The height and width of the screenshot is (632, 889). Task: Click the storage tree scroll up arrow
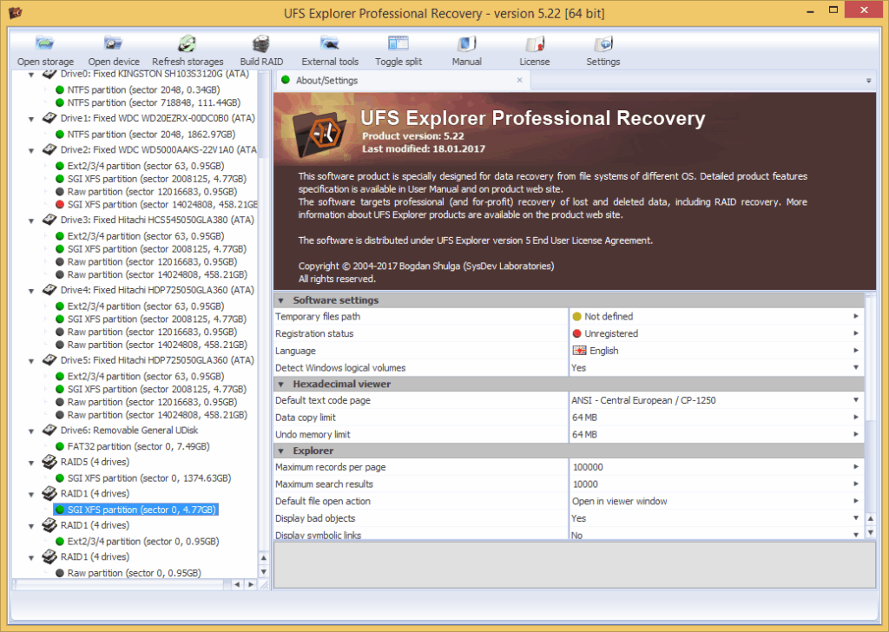[x=264, y=558]
